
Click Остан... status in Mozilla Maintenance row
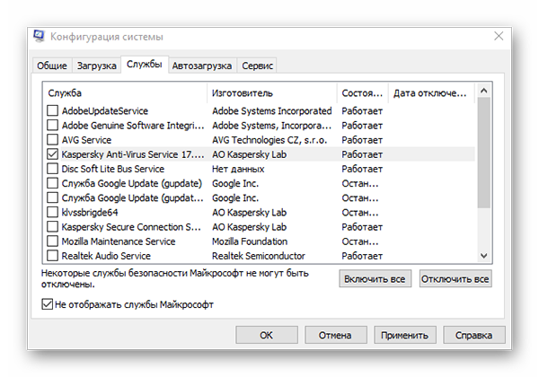[x=360, y=241]
